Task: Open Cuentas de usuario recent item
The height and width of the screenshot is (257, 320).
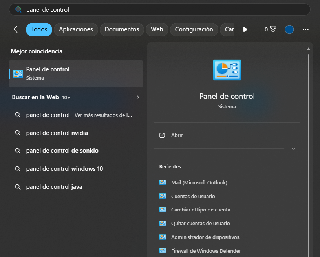Action: 193,196
